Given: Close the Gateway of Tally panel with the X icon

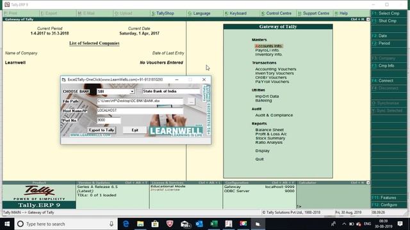Looking at the screenshot, I should (x=368, y=19).
